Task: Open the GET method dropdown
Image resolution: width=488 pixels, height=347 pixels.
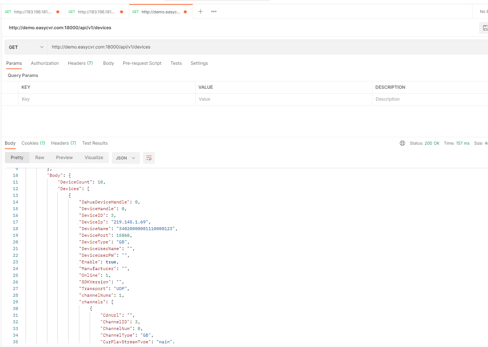Action: (26, 47)
